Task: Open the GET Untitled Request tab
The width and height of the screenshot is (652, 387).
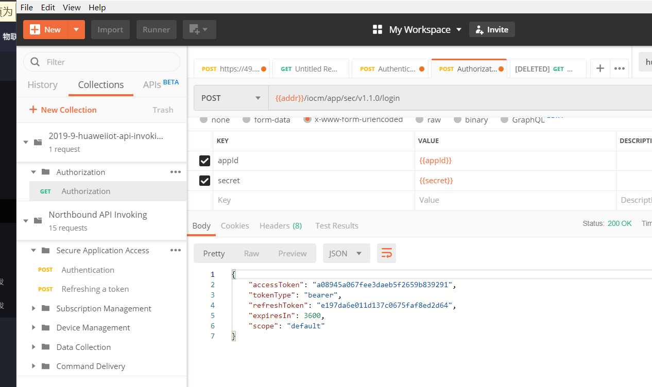Action: [311, 69]
